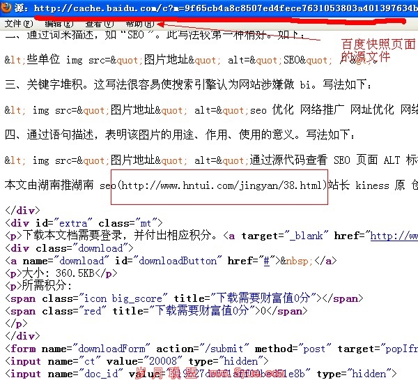Click the text "所需积分:"
This screenshot has height=380, width=418.
coord(47,285)
